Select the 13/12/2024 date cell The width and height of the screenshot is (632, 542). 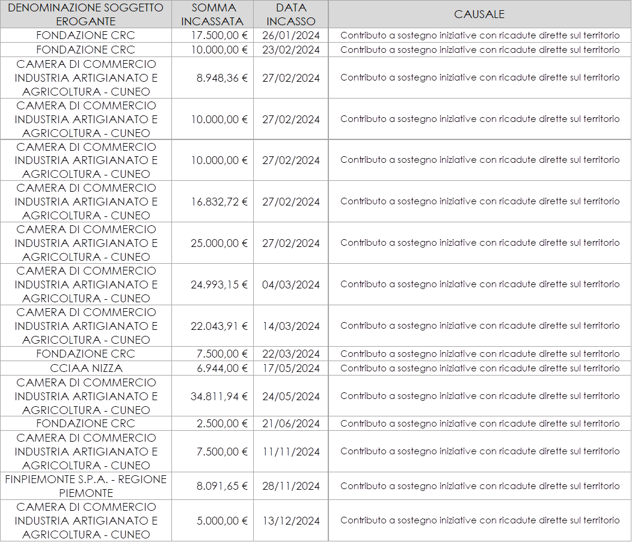(x=291, y=520)
